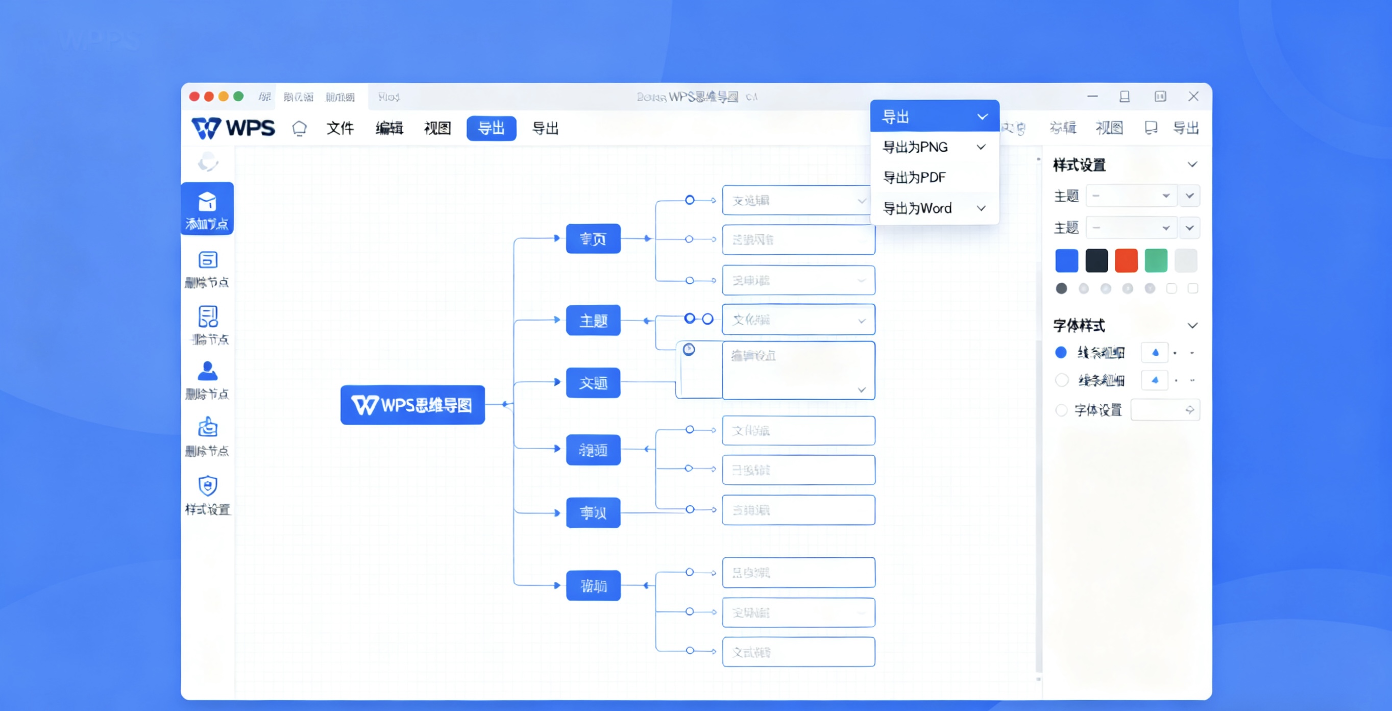This screenshot has width=1392, height=711.
Task: Click the undo arrows icon above Add Node
Action: (x=208, y=161)
